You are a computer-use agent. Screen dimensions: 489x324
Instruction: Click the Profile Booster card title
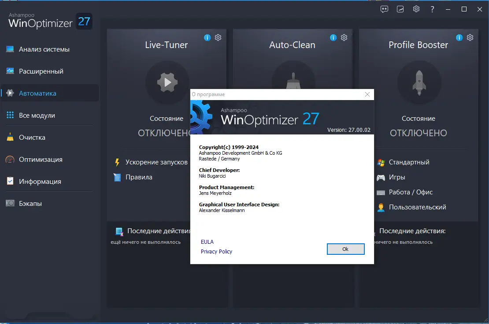pos(418,45)
